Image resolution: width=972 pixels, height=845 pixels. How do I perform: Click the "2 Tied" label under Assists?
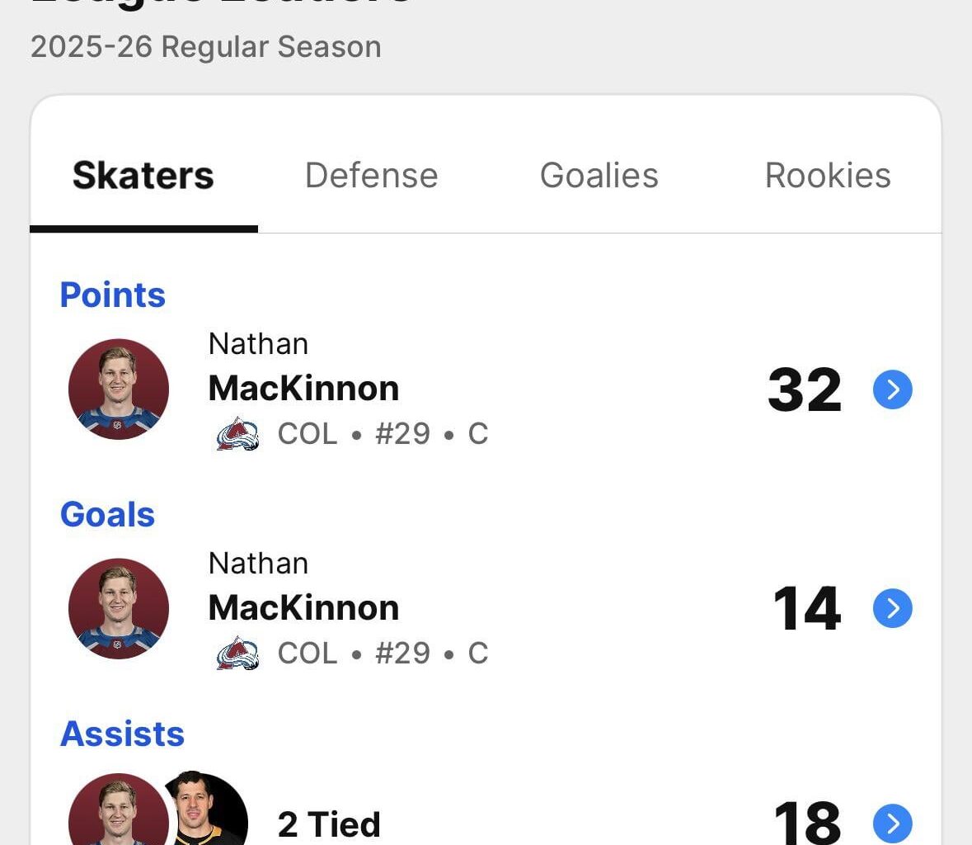coord(329,824)
